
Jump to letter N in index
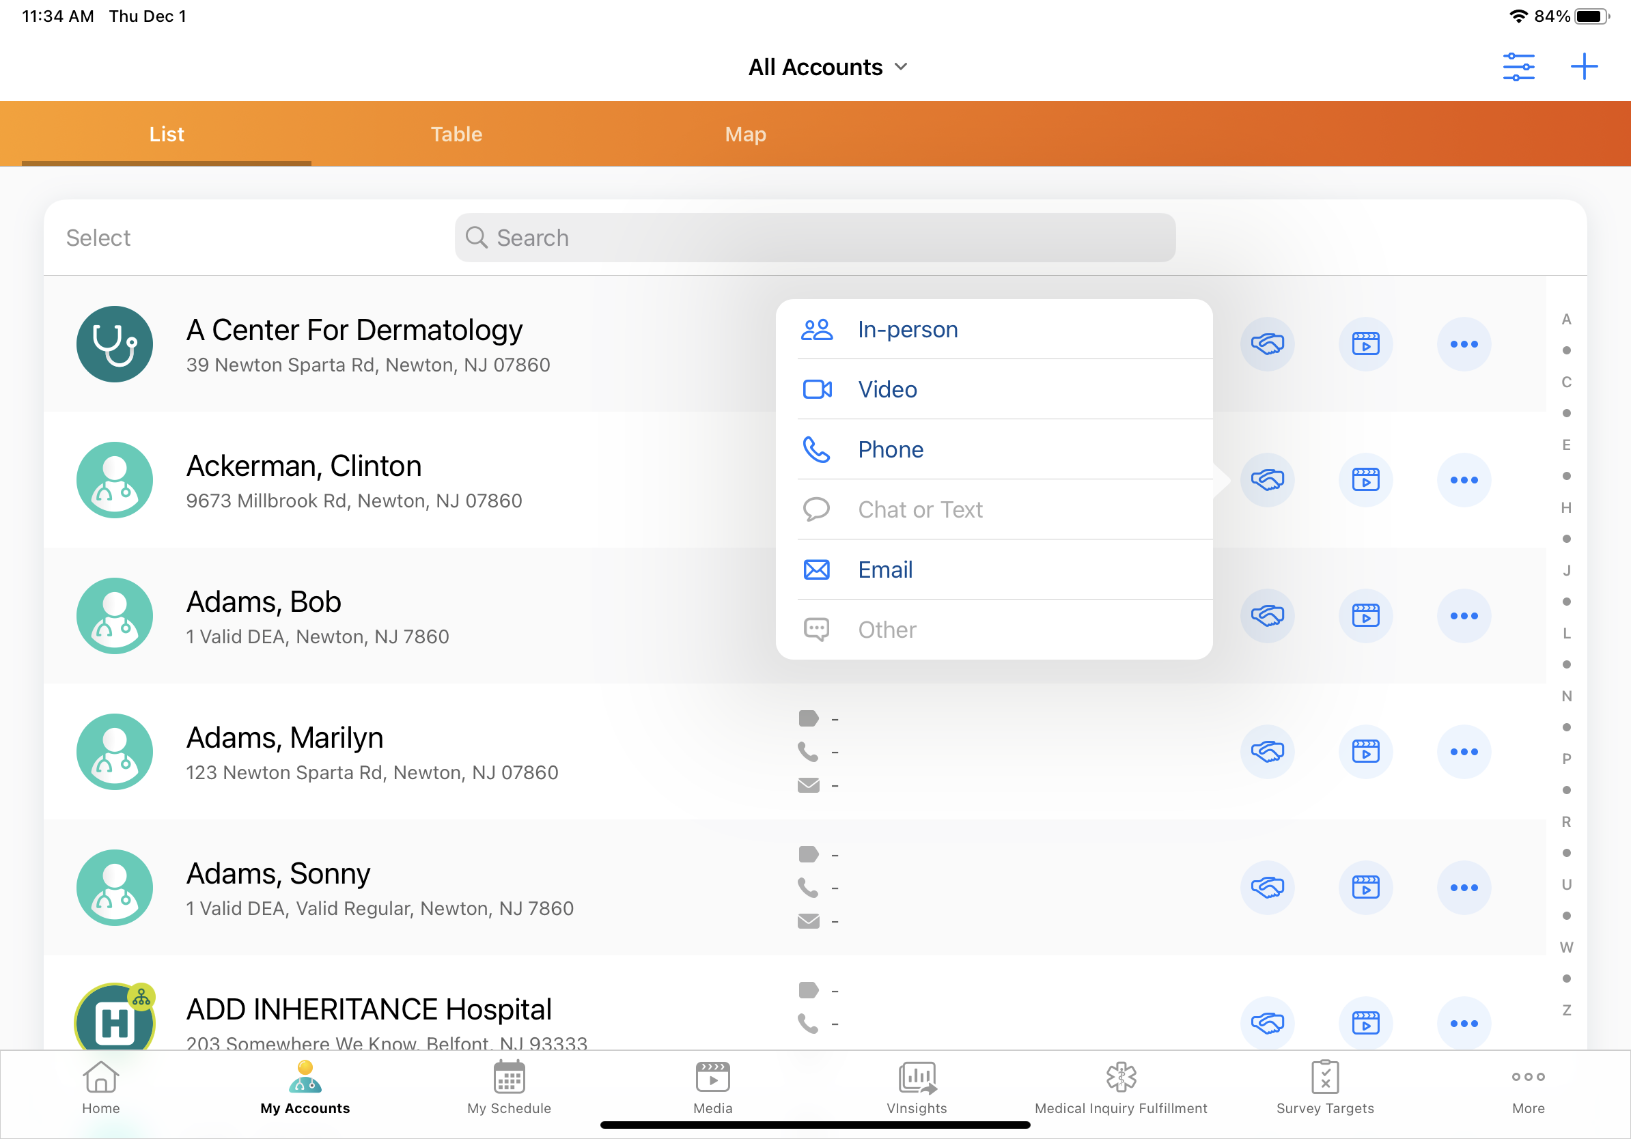tap(1565, 696)
